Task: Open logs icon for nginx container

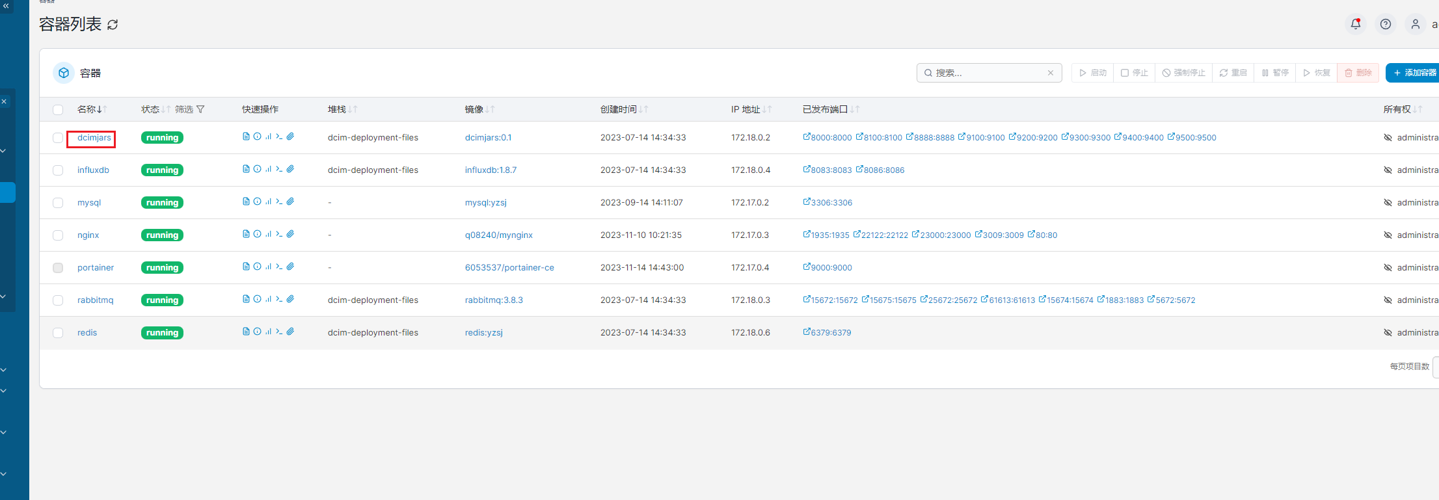Action: (x=246, y=234)
